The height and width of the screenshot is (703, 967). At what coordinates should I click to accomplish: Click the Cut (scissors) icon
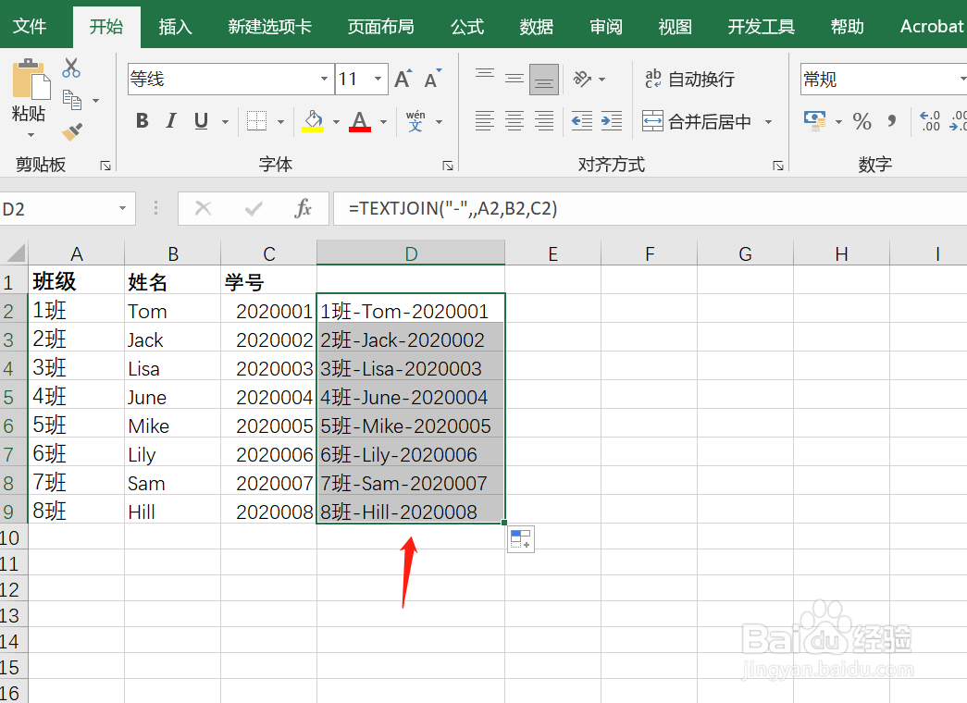70,68
